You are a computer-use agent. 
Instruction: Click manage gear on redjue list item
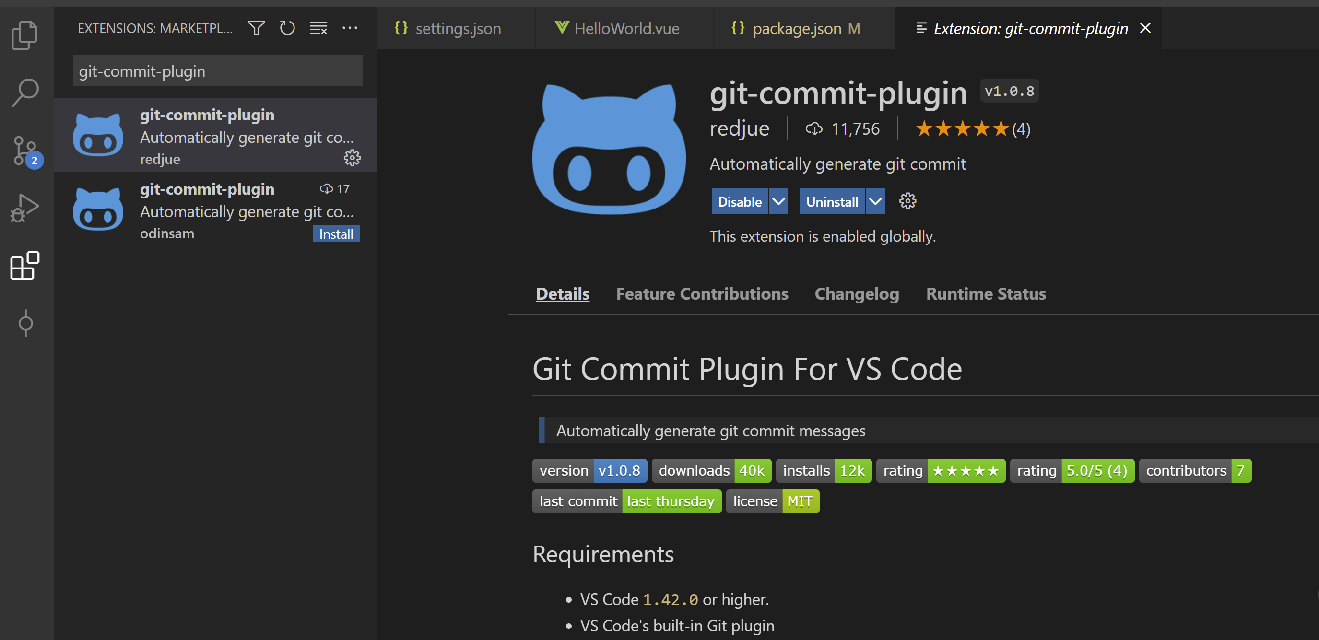(352, 158)
